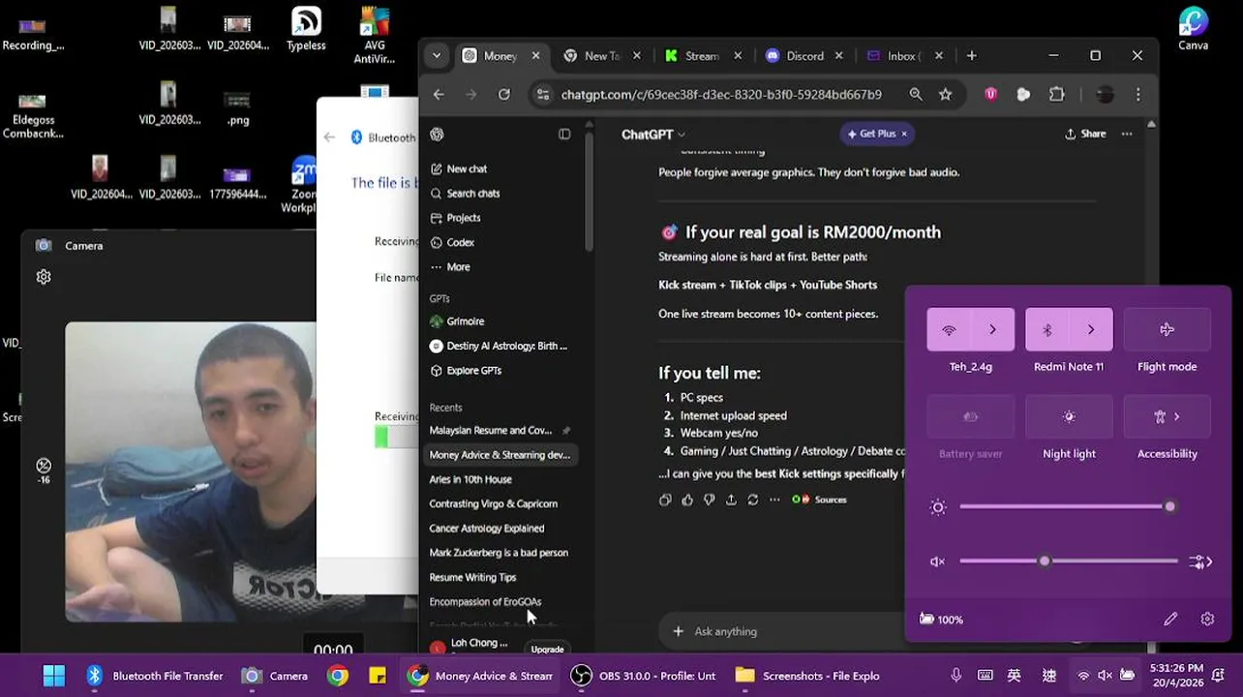The image size is (1243, 697).
Task: Open OBS 31.0.0 from the taskbar
Action: click(643, 676)
